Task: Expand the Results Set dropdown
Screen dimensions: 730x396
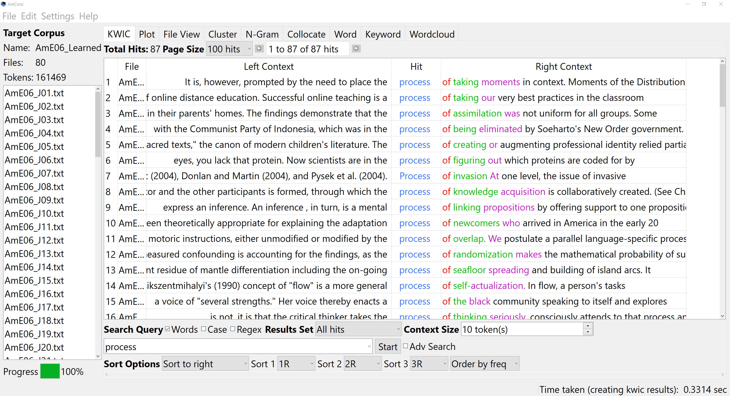Action: click(x=358, y=329)
